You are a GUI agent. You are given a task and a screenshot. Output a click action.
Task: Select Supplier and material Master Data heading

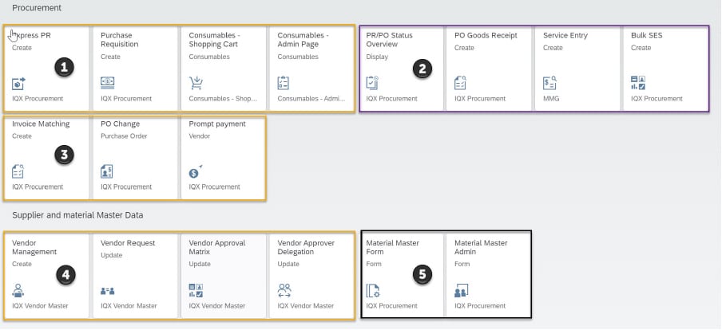tap(77, 214)
